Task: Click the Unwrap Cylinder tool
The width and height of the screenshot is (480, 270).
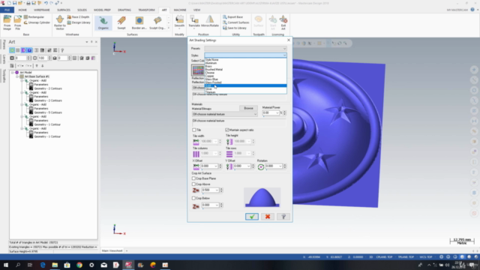Action: [37, 22]
